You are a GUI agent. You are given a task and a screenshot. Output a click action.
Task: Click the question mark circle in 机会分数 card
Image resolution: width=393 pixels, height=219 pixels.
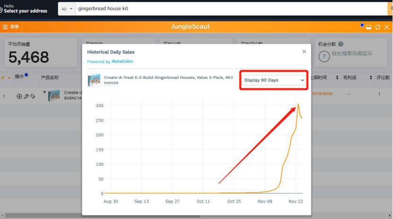[324, 57]
